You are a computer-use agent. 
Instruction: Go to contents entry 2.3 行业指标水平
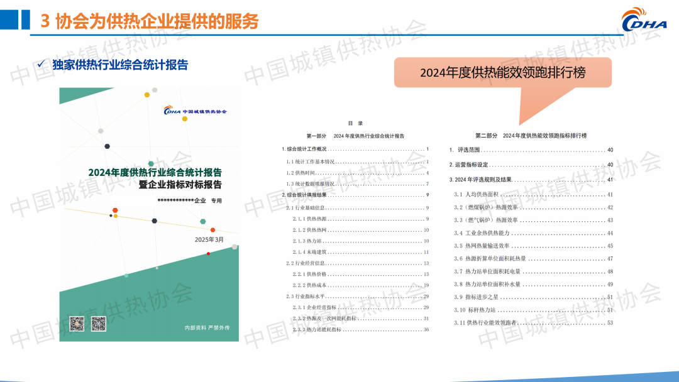click(306, 296)
